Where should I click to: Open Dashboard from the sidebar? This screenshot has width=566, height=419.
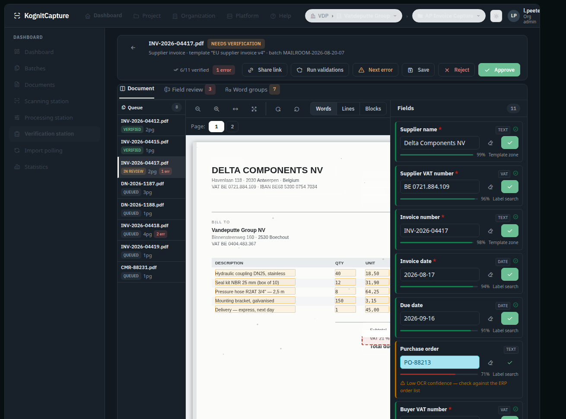tap(54, 52)
